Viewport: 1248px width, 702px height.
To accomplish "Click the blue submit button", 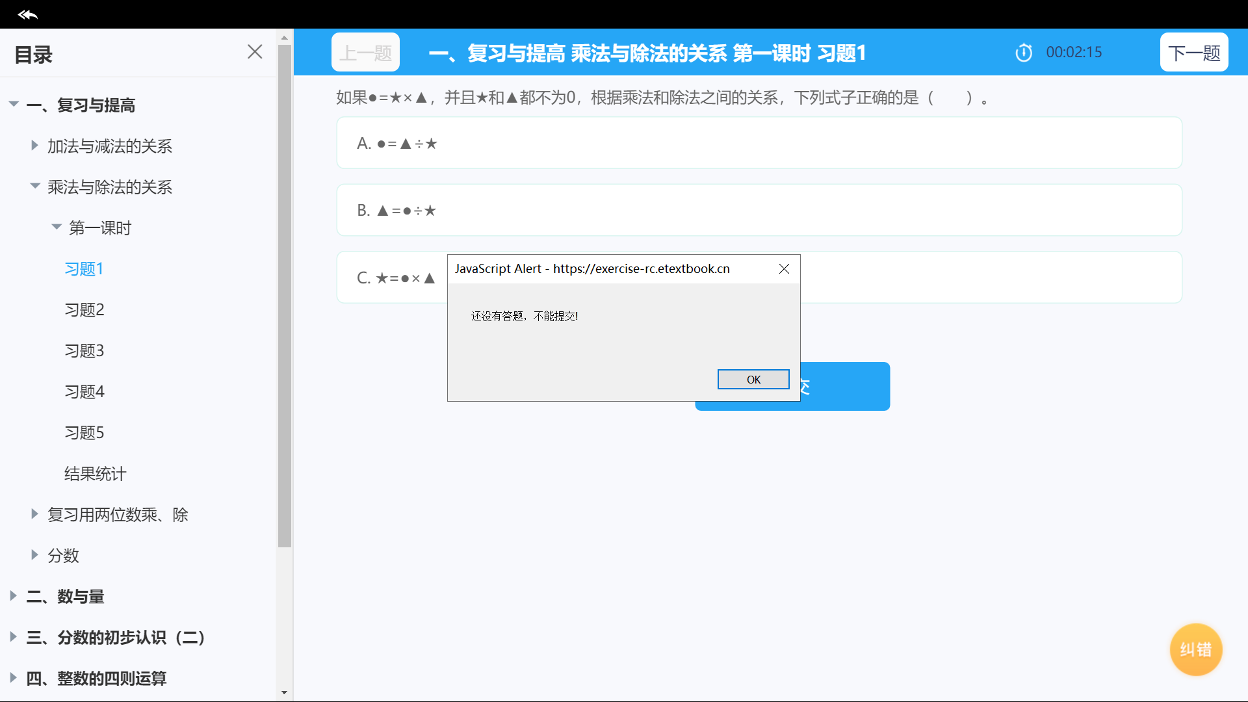I will (x=845, y=387).
